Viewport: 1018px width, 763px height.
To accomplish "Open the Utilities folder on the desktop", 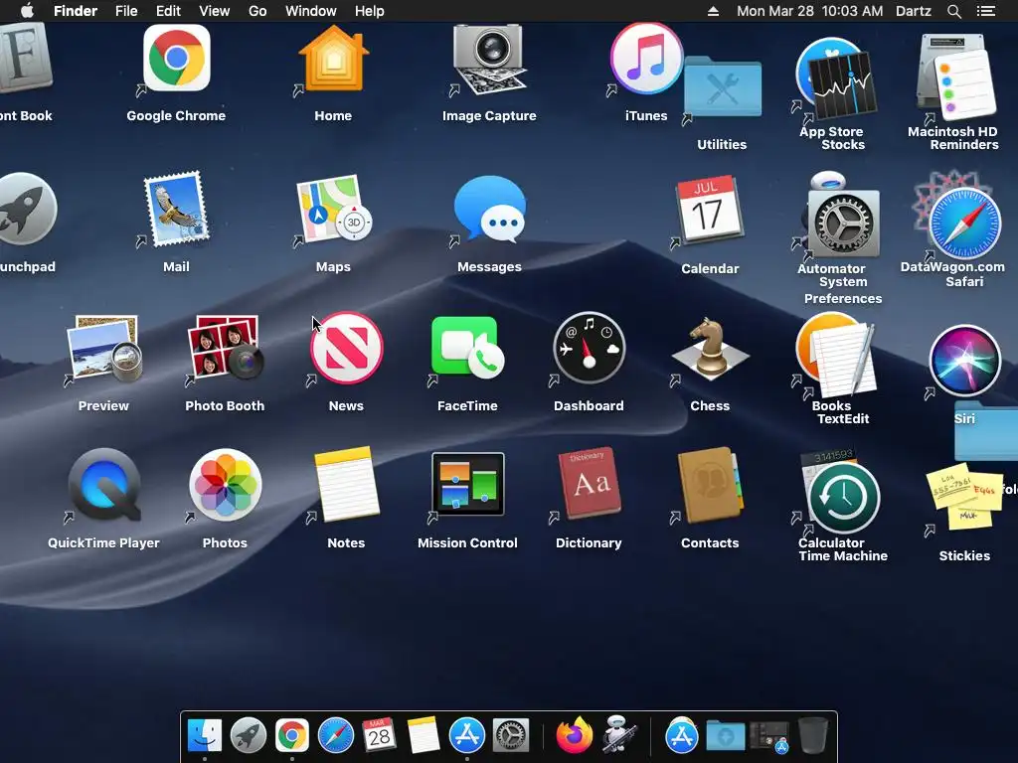I will pyautogui.click(x=722, y=87).
